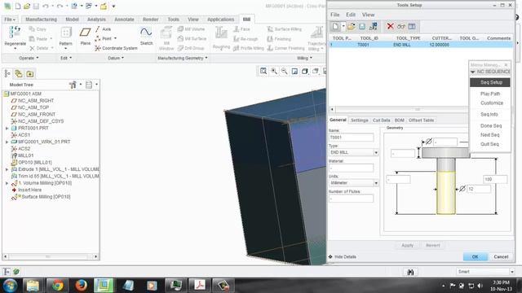Select the Mill Window tool
Image resolution: width=522 pixels, height=293 pixels.
pyautogui.click(x=166, y=39)
